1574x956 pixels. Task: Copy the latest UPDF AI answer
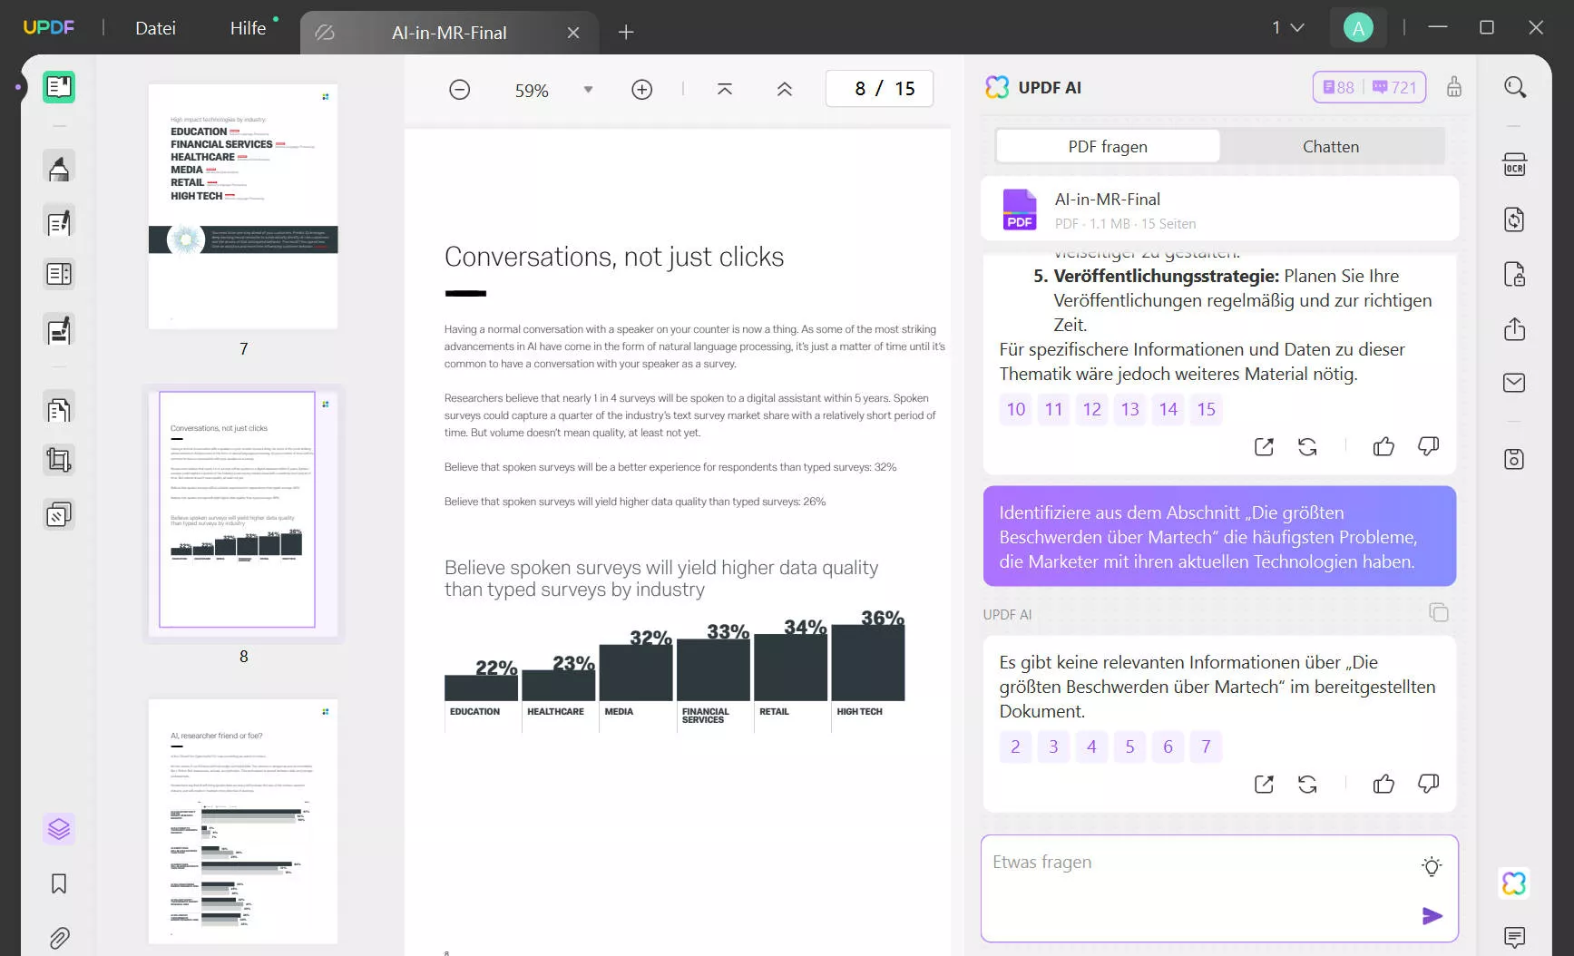pyautogui.click(x=1439, y=612)
